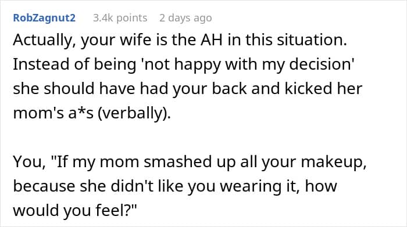The width and height of the screenshot is (407, 227).
Task: Click the blank gap between the two paragraphs
Action: tap(203, 138)
